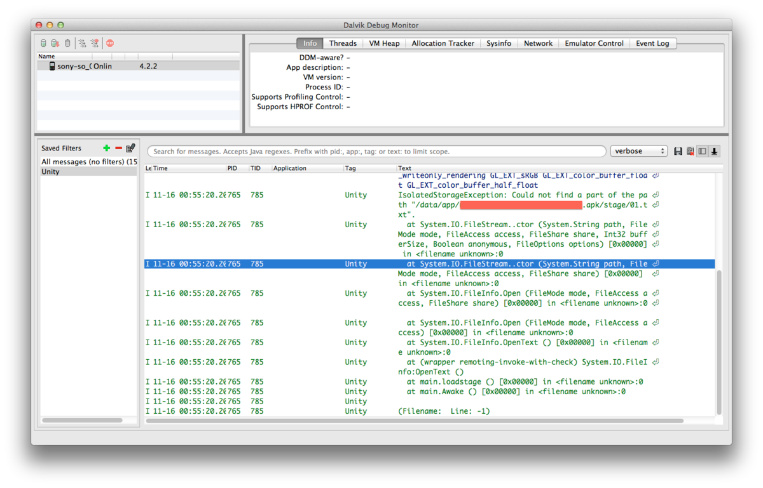Click the Update Threads icon
Viewport: 763px width, 488px height.
82,43
